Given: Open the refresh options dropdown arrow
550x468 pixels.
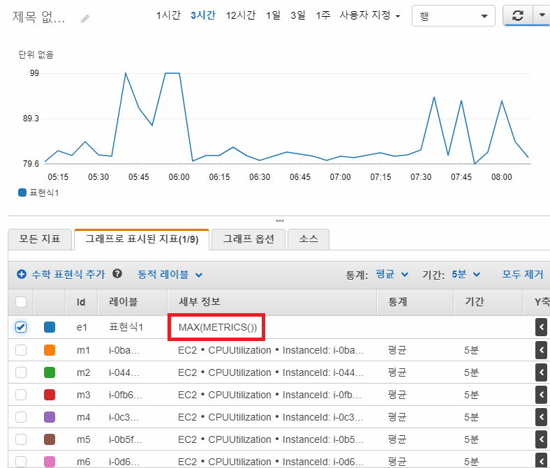Looking at the screenshot, I should tap(542, 16).
